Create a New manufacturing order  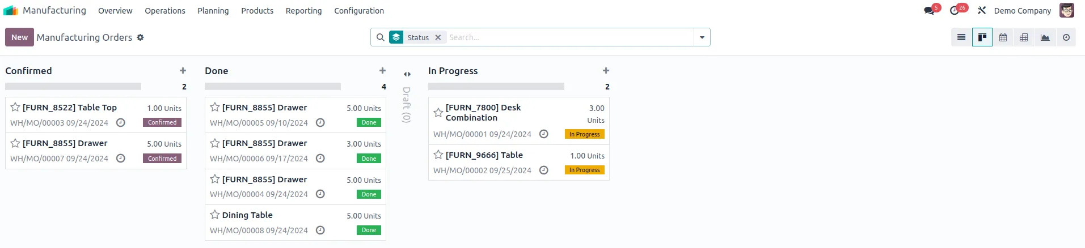point(19,37)
